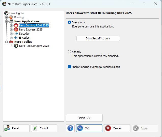The height and width of the screenshot is (137, 162).
Task: Expand the Burning tree node
Action: [6, 17]
